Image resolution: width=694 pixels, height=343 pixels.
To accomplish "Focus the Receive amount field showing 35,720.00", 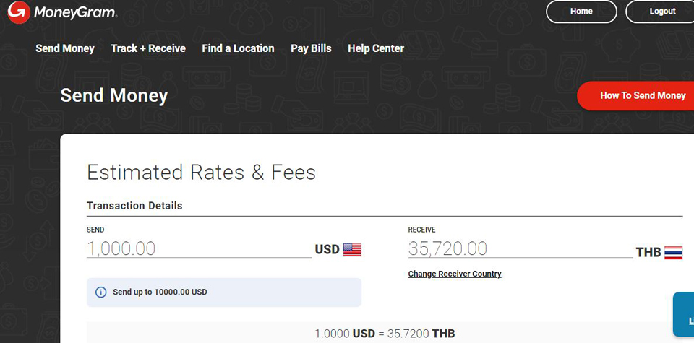I will coord(520,249).
